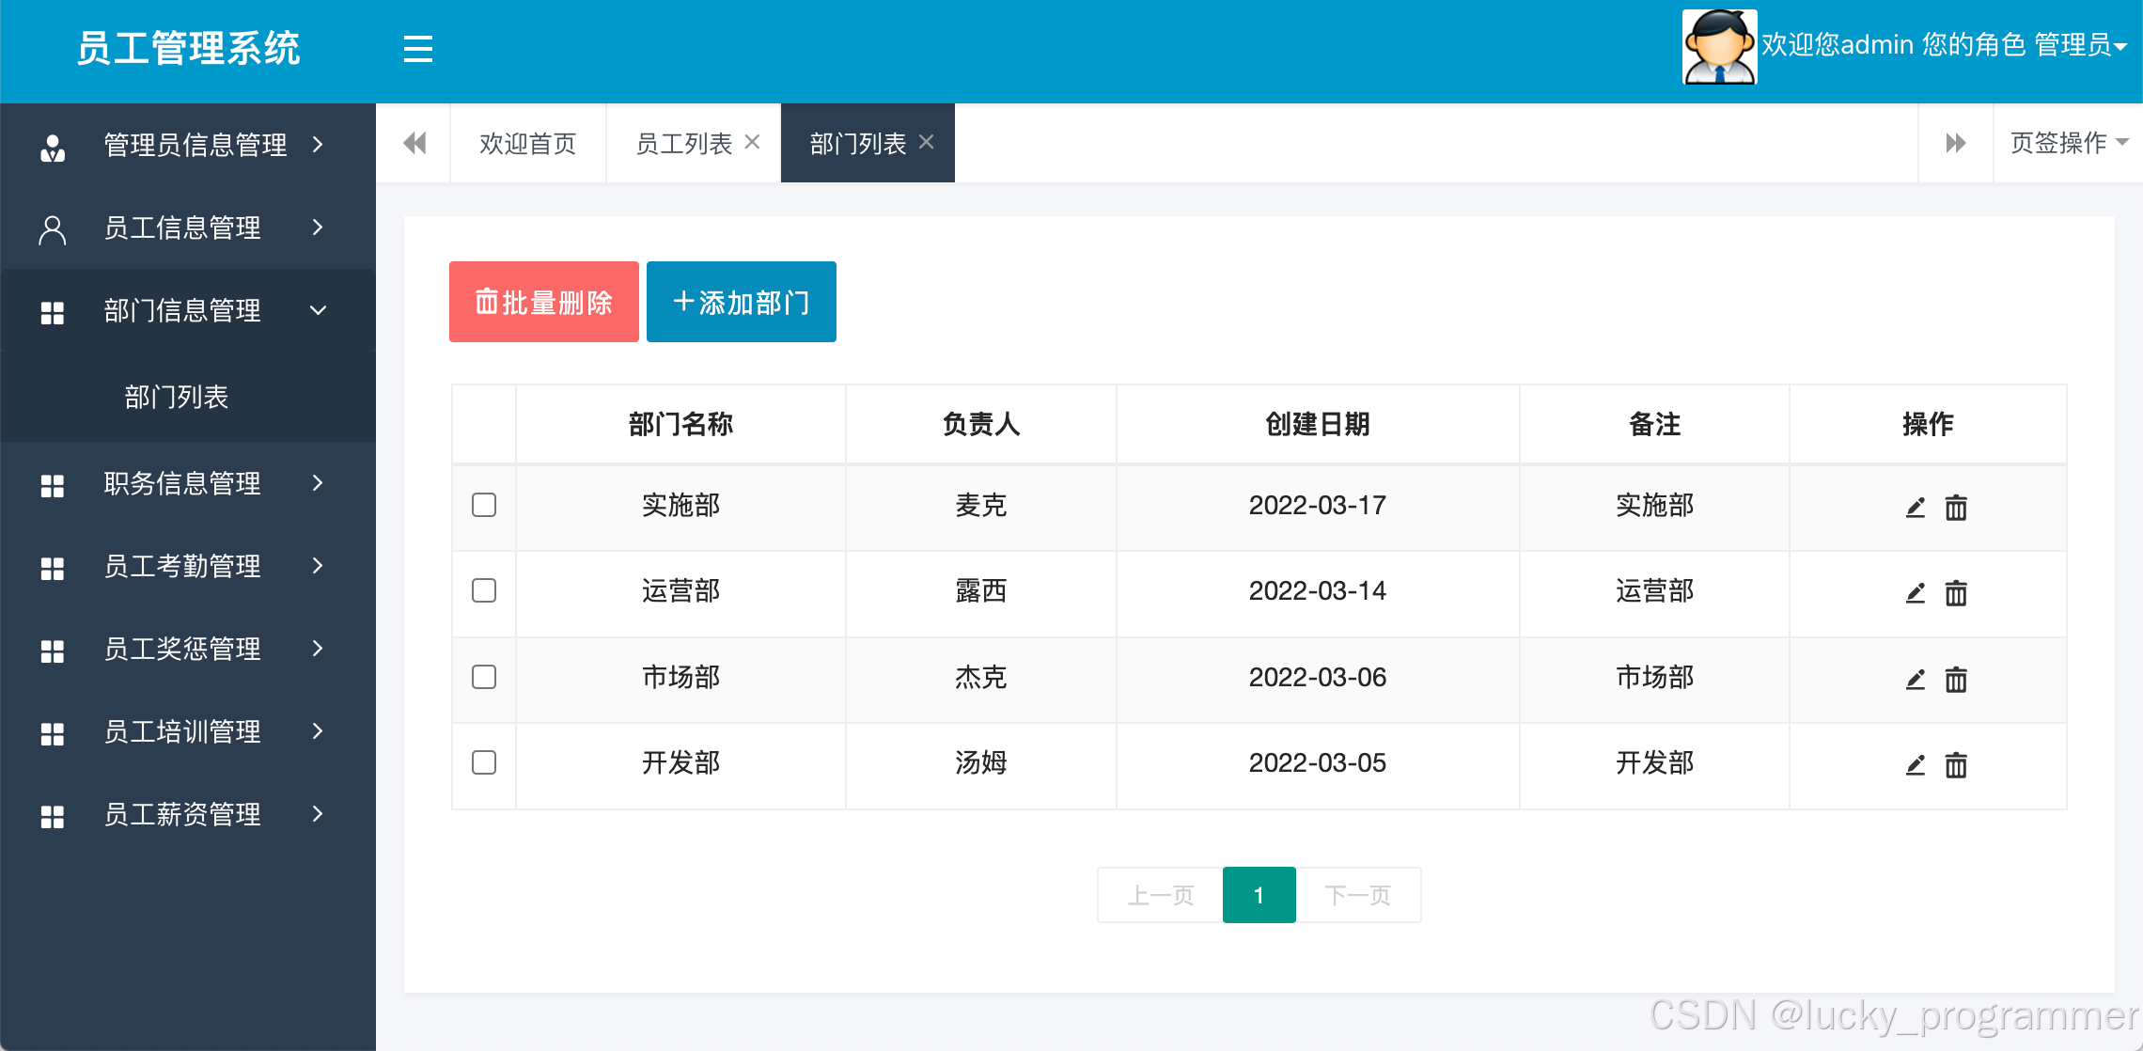Open 部门列表 in the sidebar
Screen dimensions: 2143x1051
[177, 397]
